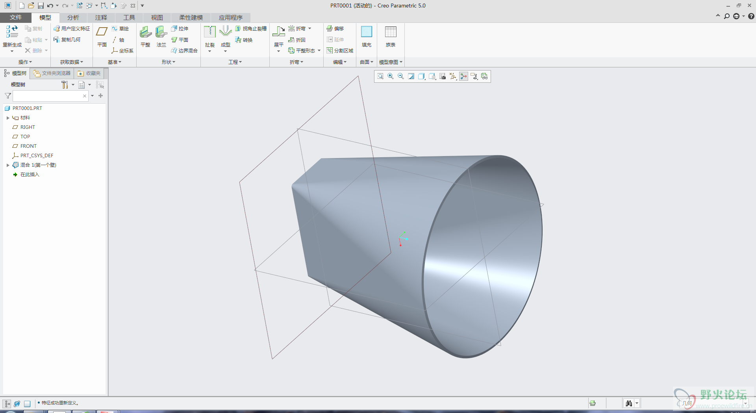This screenshot has width=756, height=413.
Task: Click the 法兰 wall button
Action: coord(161,37)
